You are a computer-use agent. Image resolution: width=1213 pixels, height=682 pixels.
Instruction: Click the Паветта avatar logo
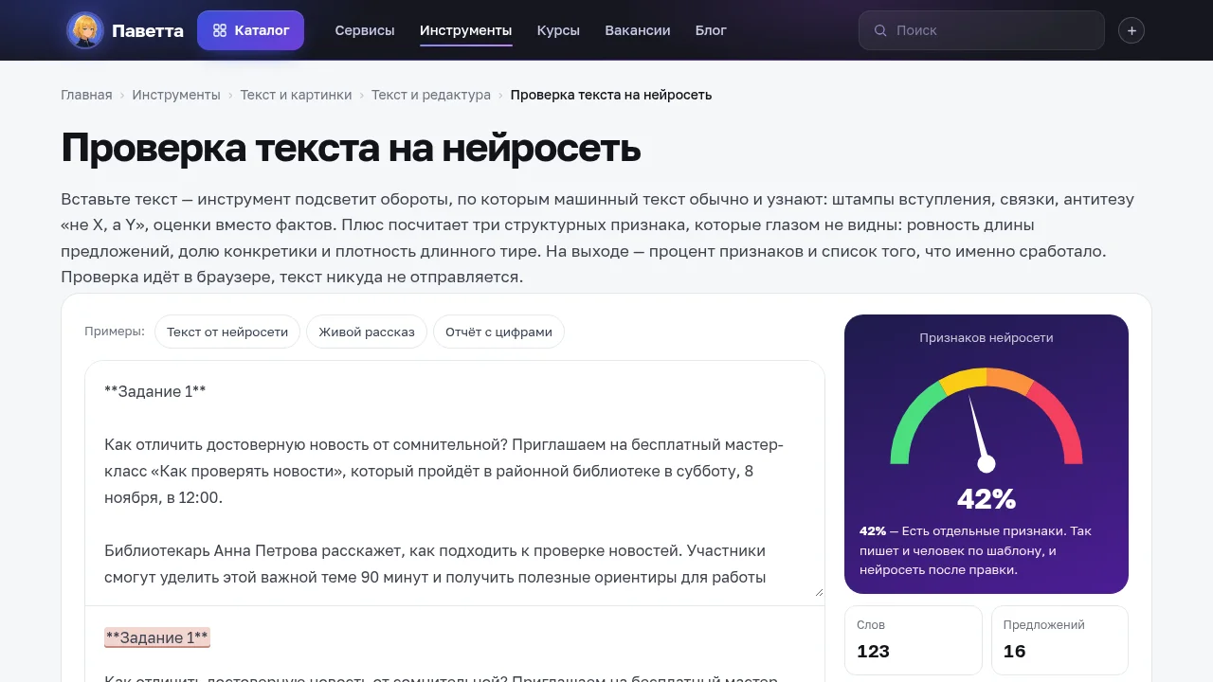pyautogui.click(x=85, y=30)
